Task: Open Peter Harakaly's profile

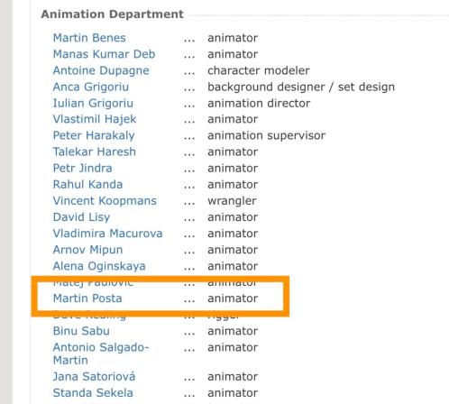Action: (x=94, y=135)
